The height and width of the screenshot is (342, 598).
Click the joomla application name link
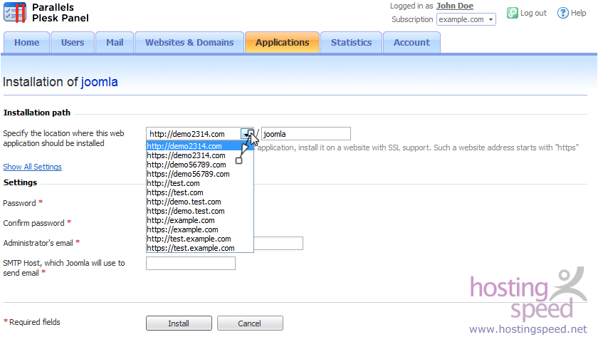pos(99,82)
